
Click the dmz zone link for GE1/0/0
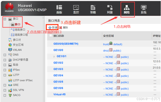[105, 51]
